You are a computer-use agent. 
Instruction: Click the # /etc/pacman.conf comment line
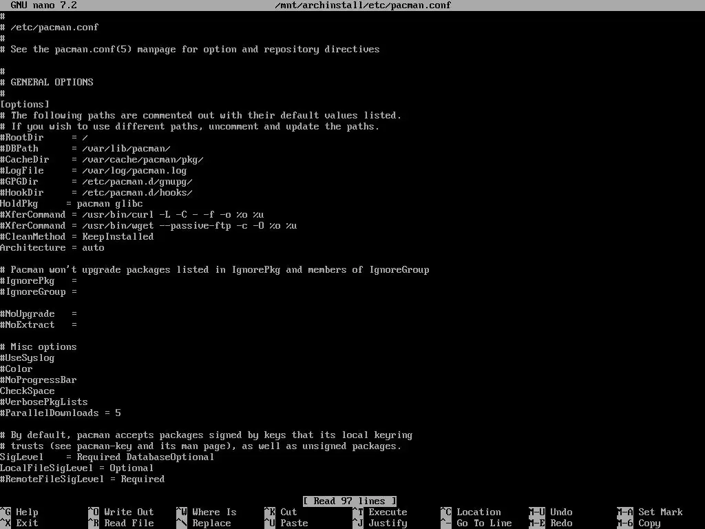point(50,28)
